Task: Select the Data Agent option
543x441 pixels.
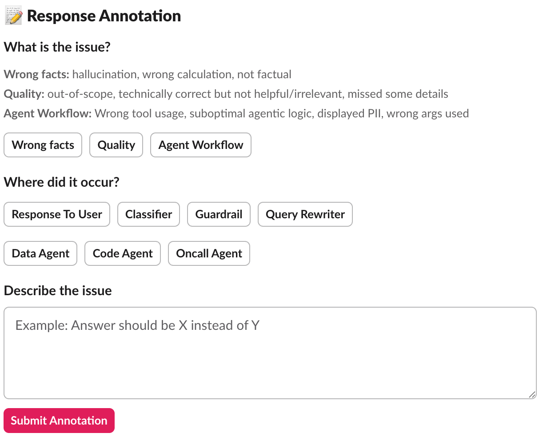Action: (40, 253)
